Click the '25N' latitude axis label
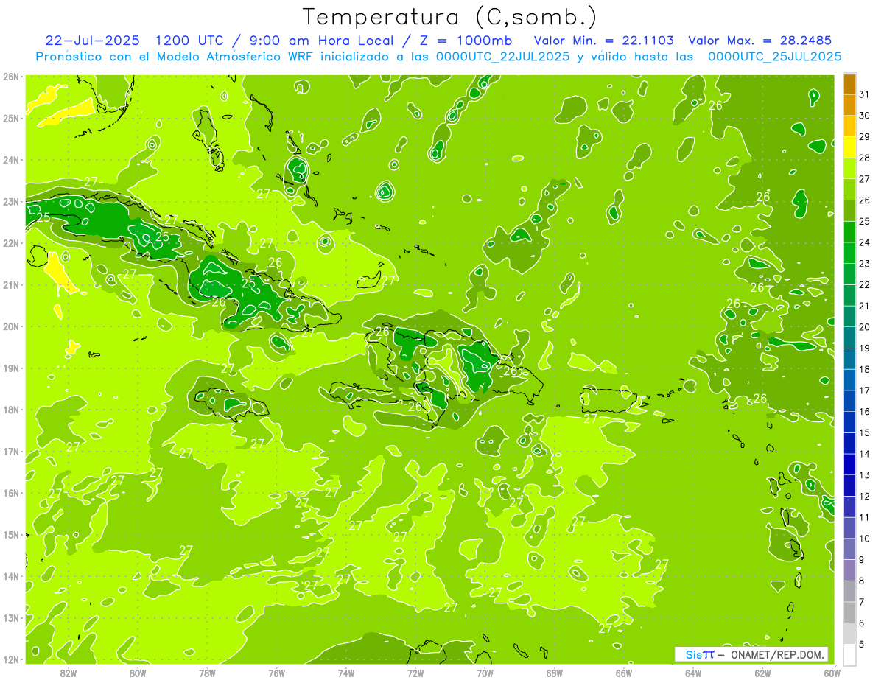 point(10,118)
